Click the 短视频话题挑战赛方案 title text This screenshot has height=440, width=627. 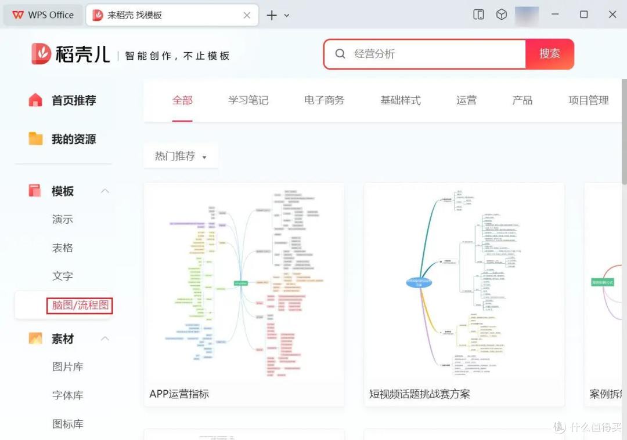click(420, 394)
